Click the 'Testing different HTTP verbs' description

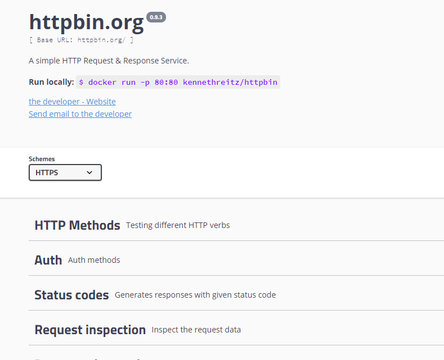[178, 225]
